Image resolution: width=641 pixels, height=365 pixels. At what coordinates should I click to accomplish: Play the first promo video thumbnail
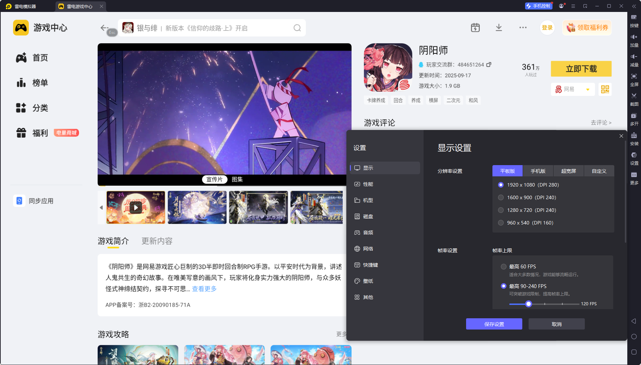point(136,207)
